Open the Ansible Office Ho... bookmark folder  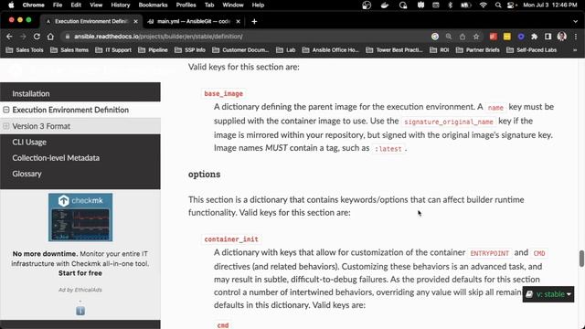331,50
